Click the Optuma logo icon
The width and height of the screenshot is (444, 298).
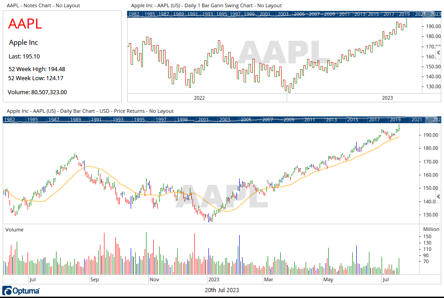click(7, 291)
